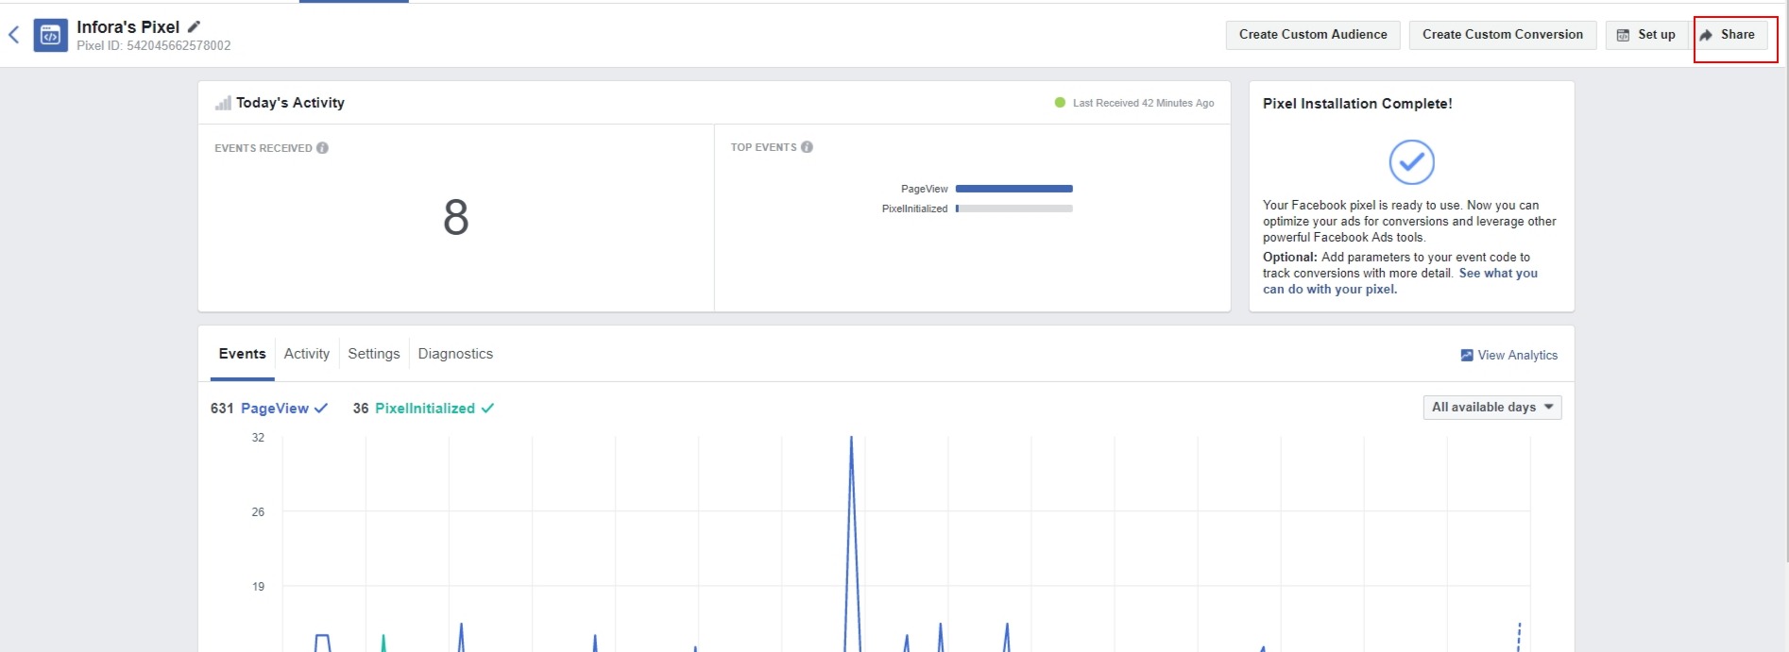Click Create Custom Audience button

1312,35
